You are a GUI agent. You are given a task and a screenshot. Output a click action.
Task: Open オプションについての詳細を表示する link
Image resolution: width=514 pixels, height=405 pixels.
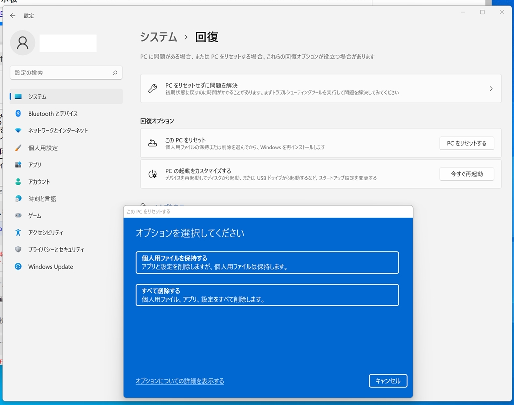point(180,381)
